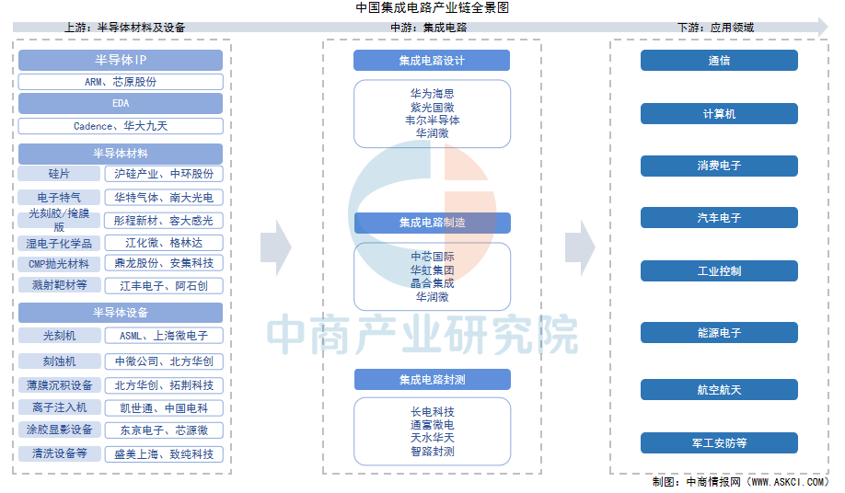This screenshot has height=493, width=845.
Task: Select the ARM、芯原股份 text box
Action: pyautogui.click(x=121, y=82)
